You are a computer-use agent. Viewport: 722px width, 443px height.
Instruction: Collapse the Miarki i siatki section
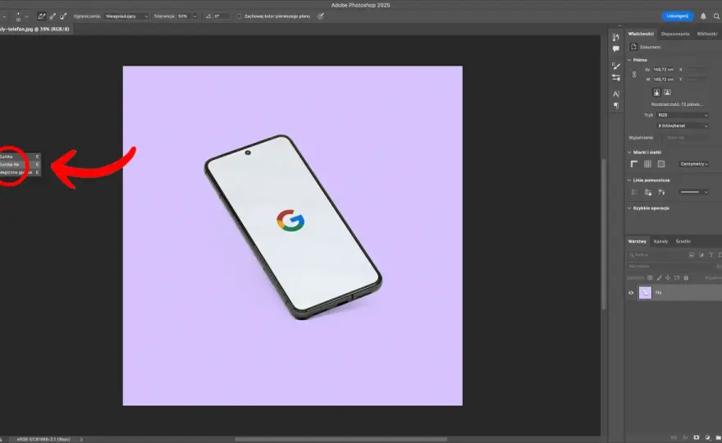629,153
